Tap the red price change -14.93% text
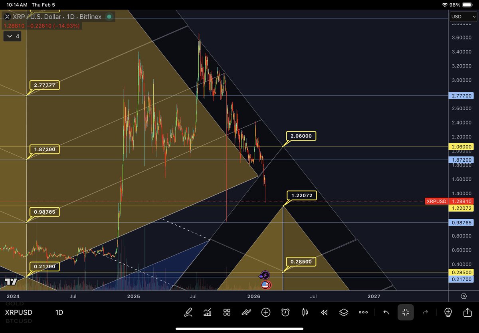479x333 pixels. pyautogui.click(x=67, y=26)
